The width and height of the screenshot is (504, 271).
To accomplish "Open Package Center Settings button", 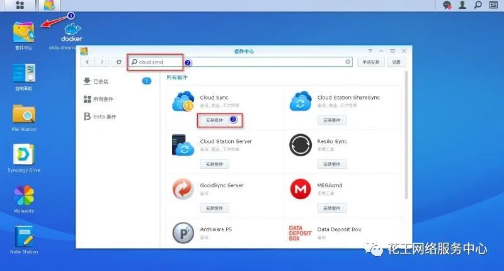I will tap(396, 62).
